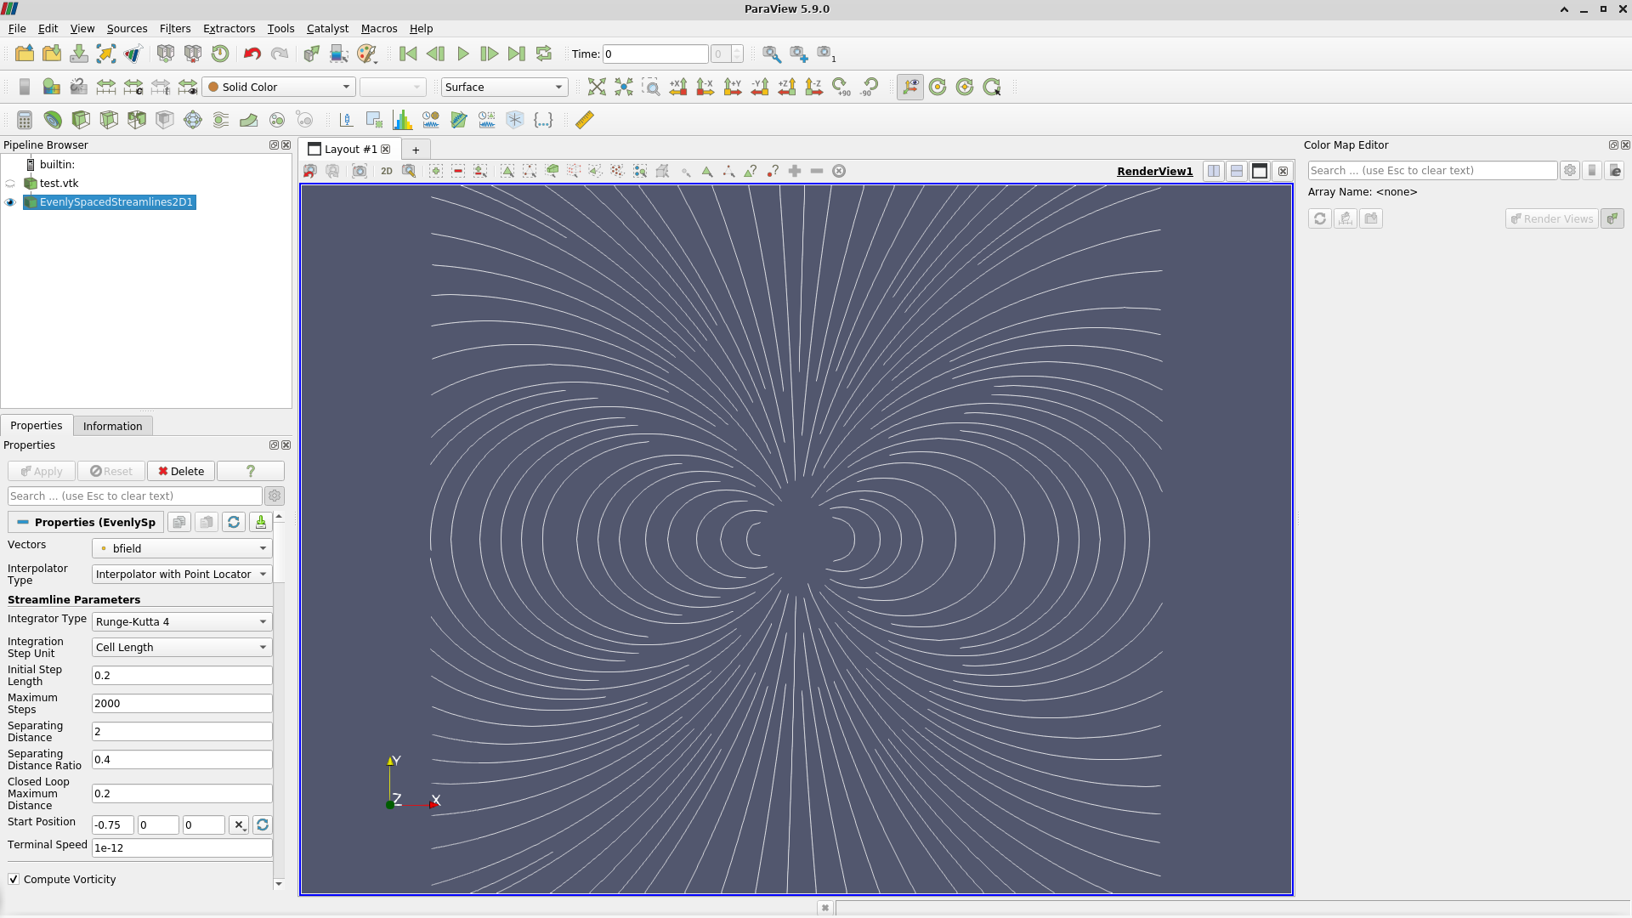Click the Undo arrow icon

252,54
